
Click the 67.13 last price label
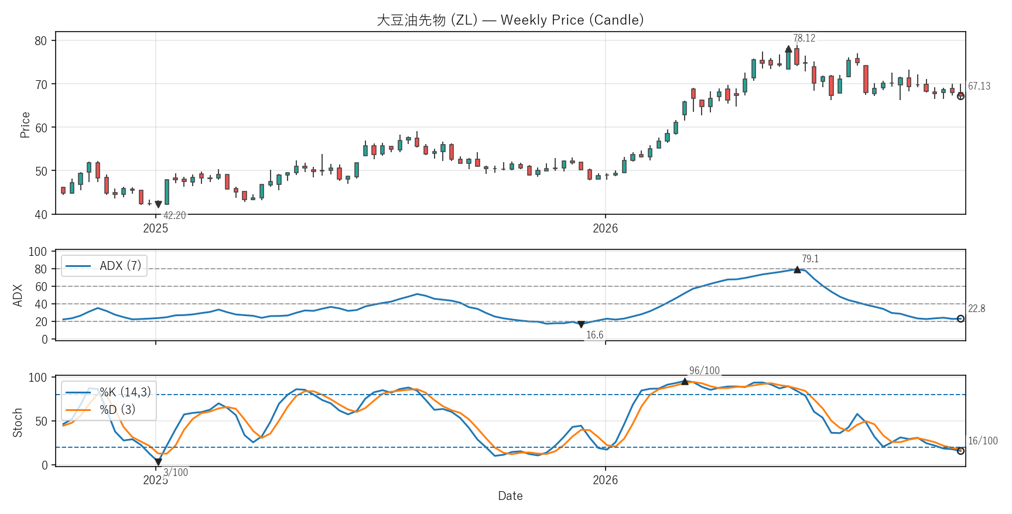pos(979,86)
